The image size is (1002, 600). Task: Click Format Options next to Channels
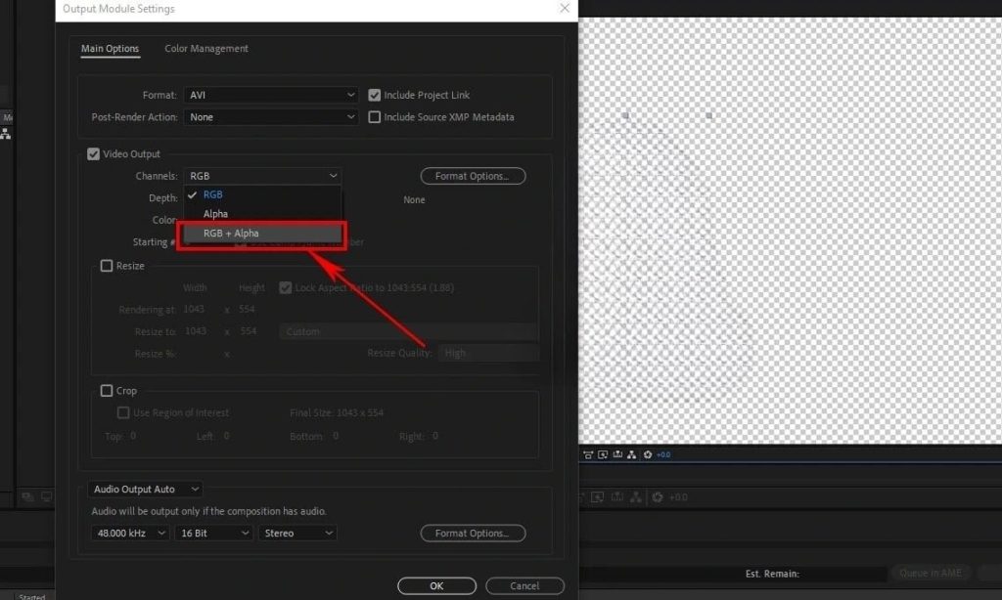473,176
